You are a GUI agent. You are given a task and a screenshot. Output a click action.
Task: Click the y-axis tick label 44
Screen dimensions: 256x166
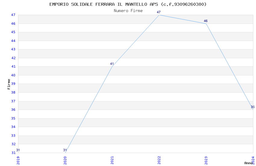pos(13,41)
